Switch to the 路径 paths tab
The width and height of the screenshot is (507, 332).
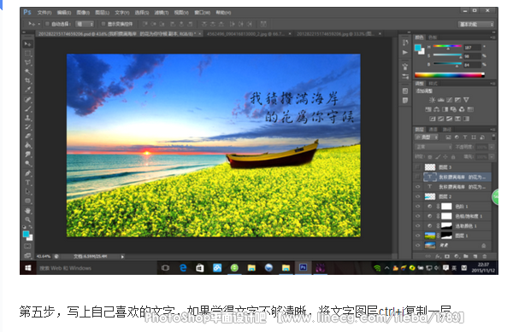click(x=447, y=130)
